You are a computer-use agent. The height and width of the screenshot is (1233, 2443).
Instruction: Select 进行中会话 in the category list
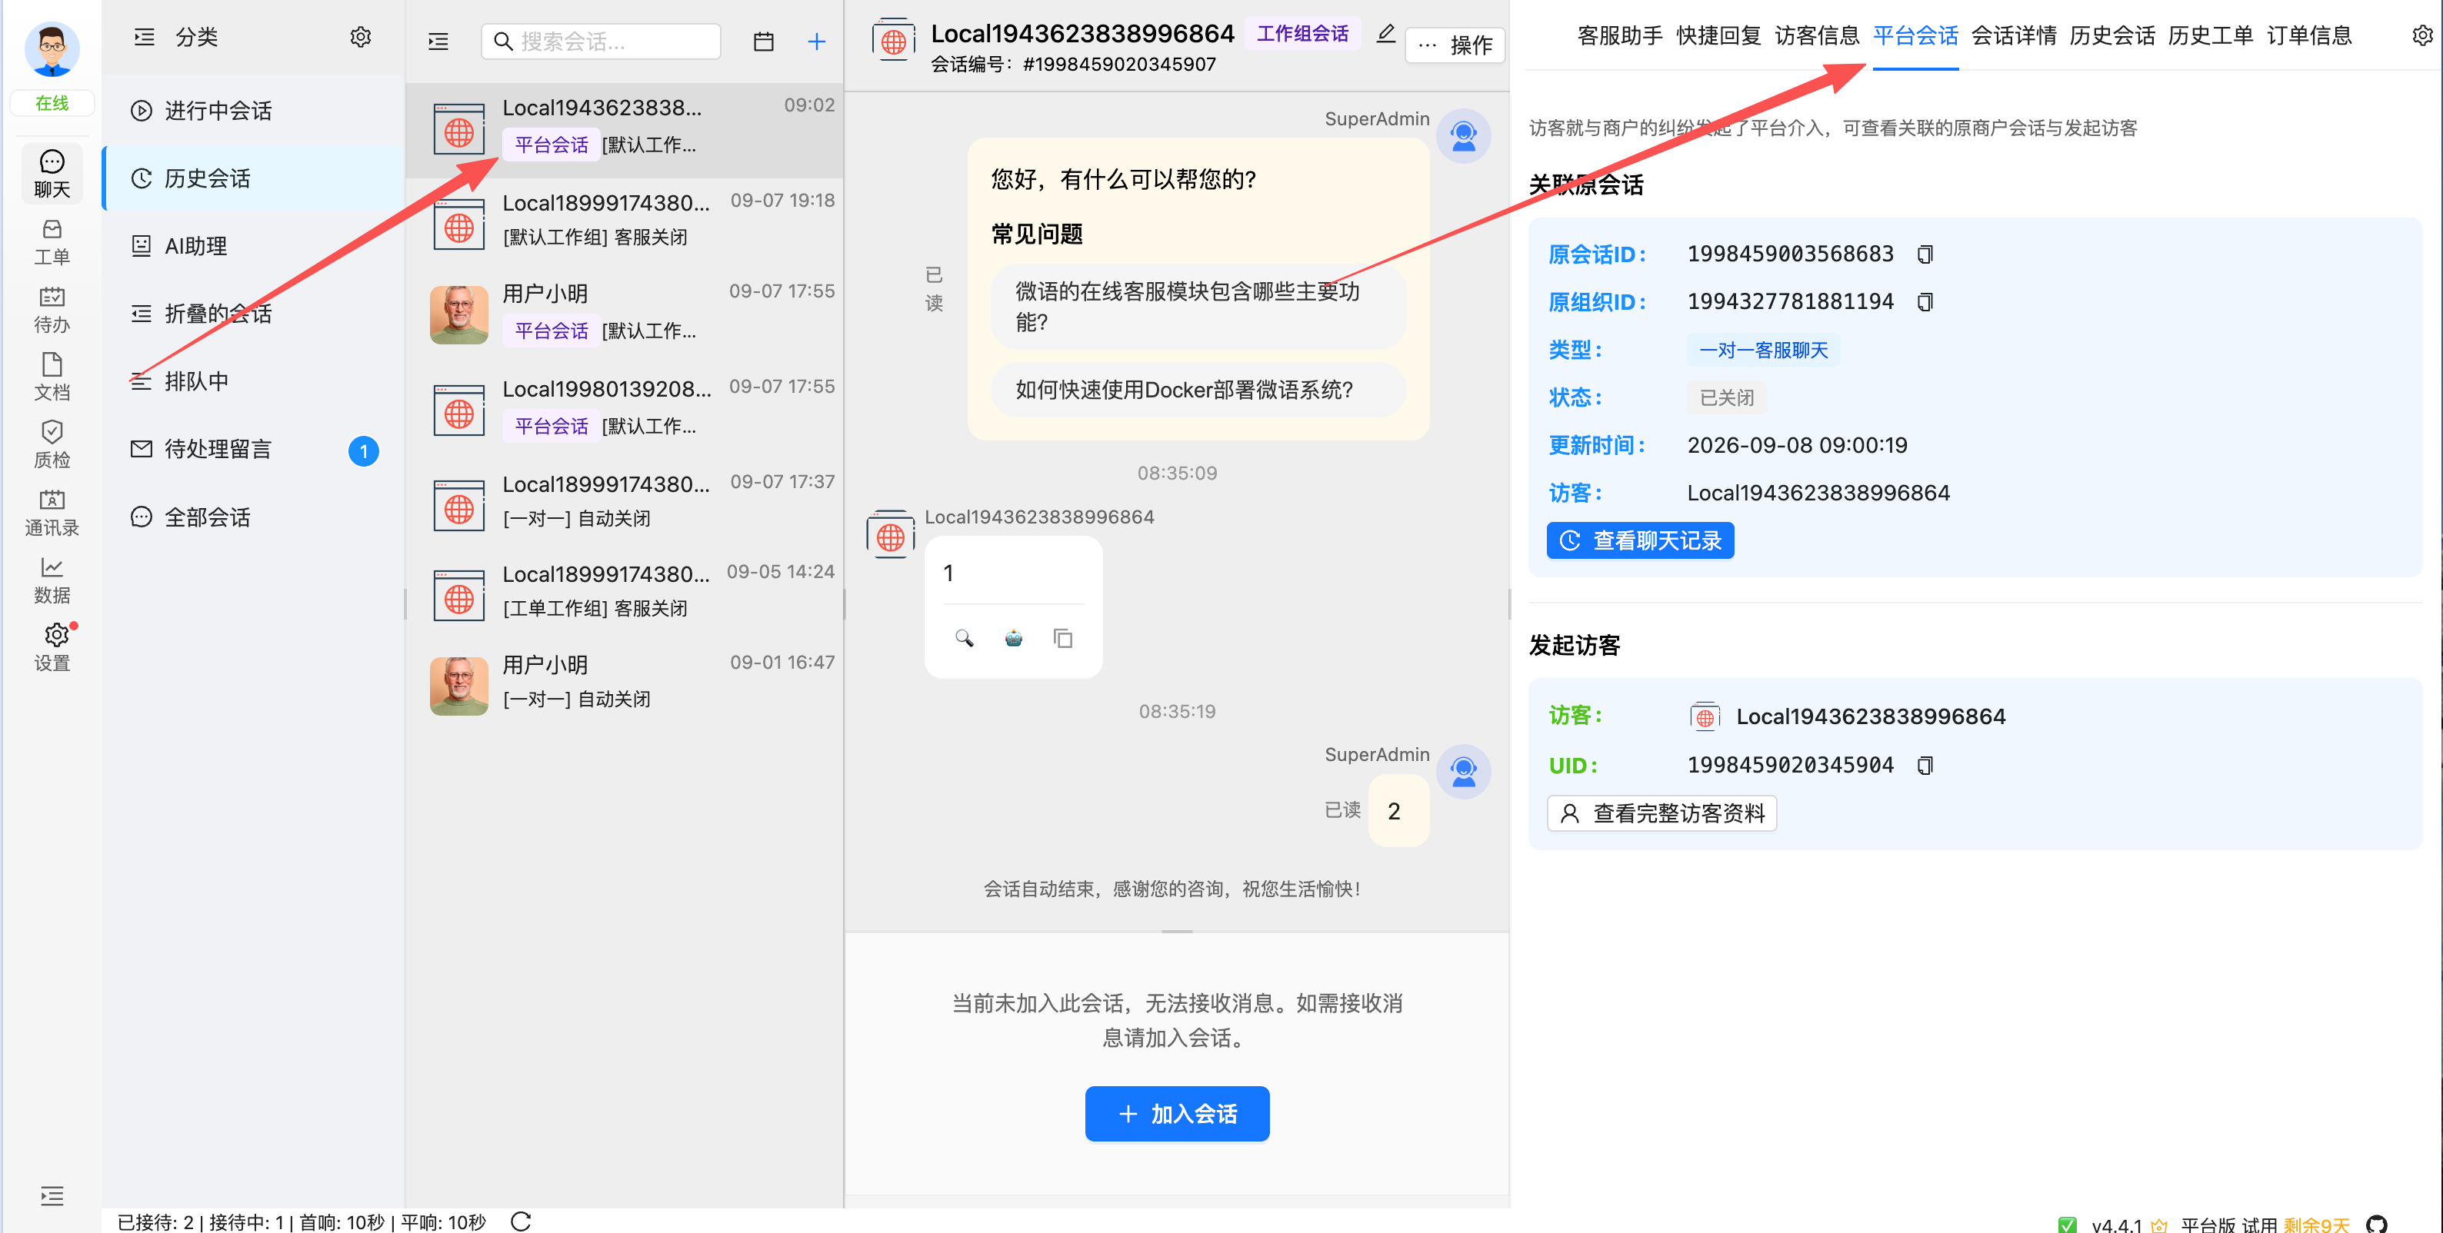(253, 111)
